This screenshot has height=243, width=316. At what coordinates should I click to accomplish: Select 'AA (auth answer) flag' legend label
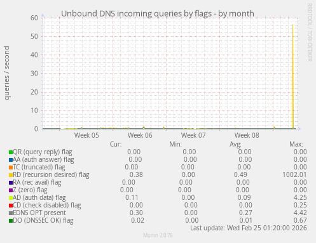click(43, 160)
